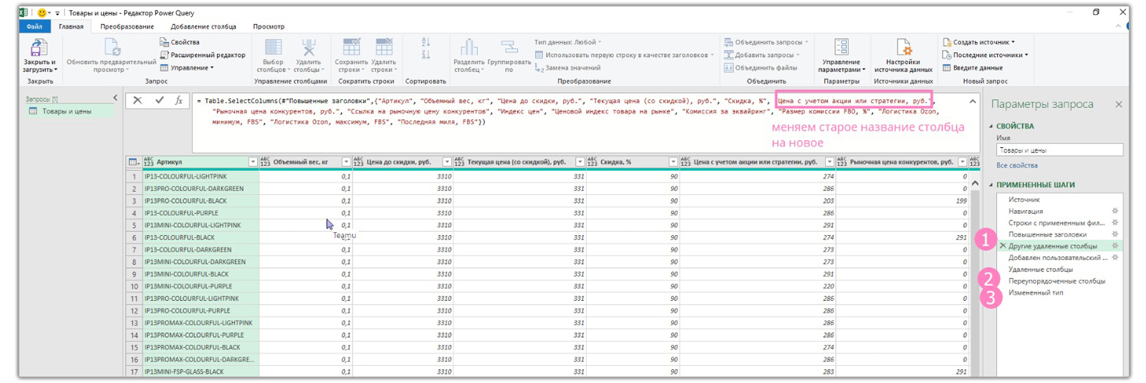Click the Закрыть и загрузить icon

(x=39, y=49)
